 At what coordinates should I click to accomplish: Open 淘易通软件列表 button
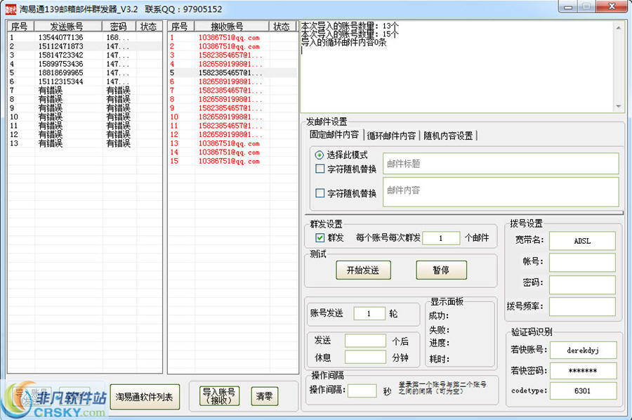pyautogui.click(x=145, y=397)
